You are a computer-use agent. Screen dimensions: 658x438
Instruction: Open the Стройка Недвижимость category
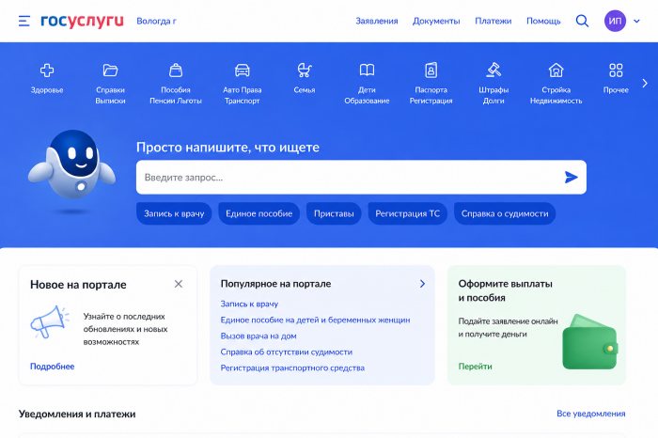pos(556,84)
